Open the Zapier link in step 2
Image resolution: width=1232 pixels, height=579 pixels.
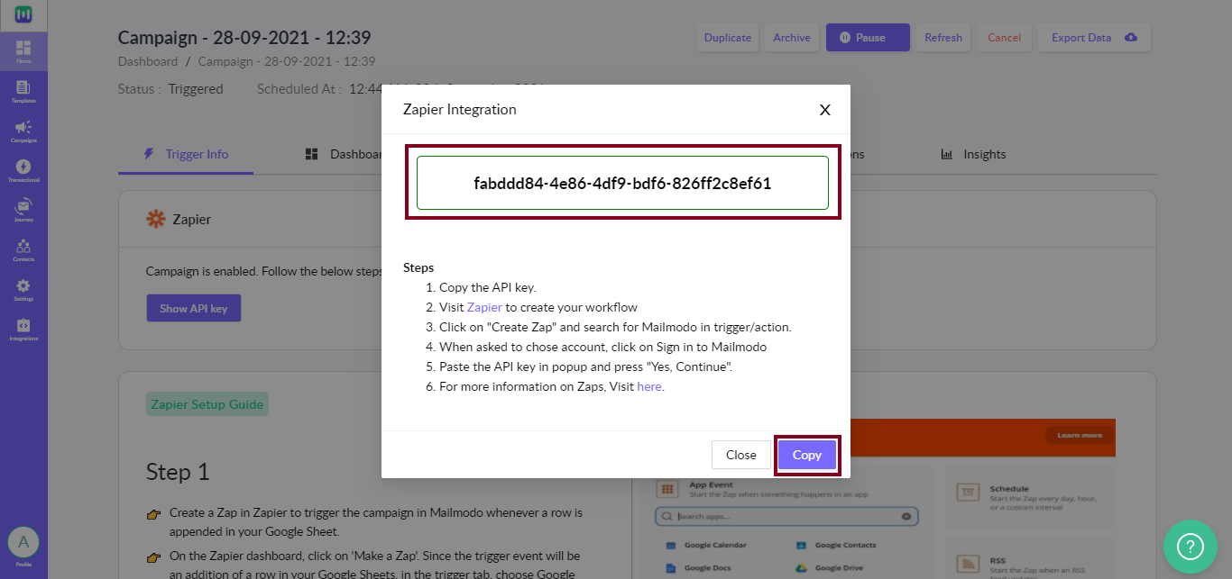point(484,307)
